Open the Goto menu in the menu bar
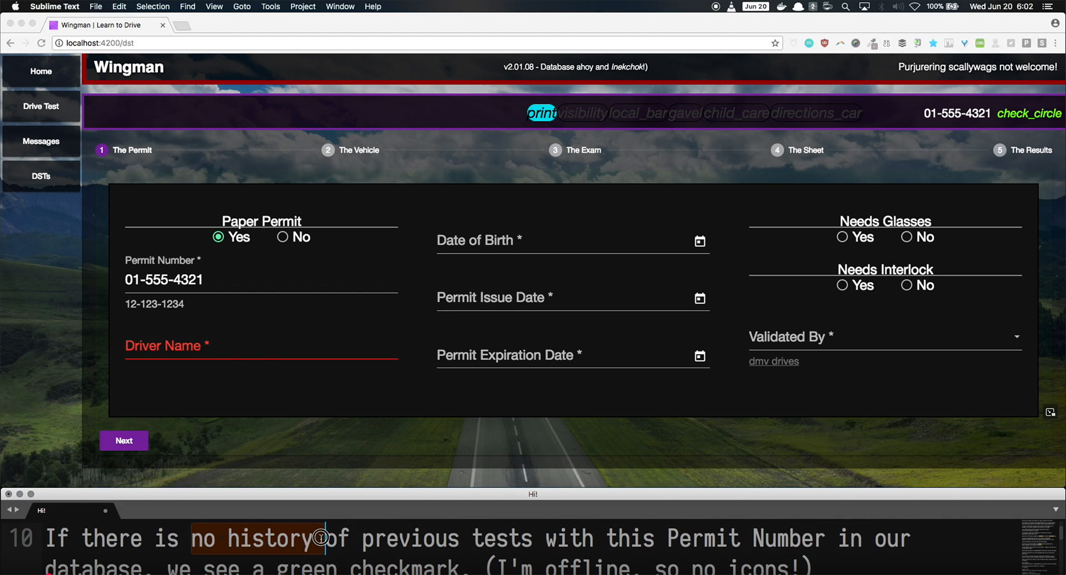This screenshot has width=1066, height=575. pos(242,7)
